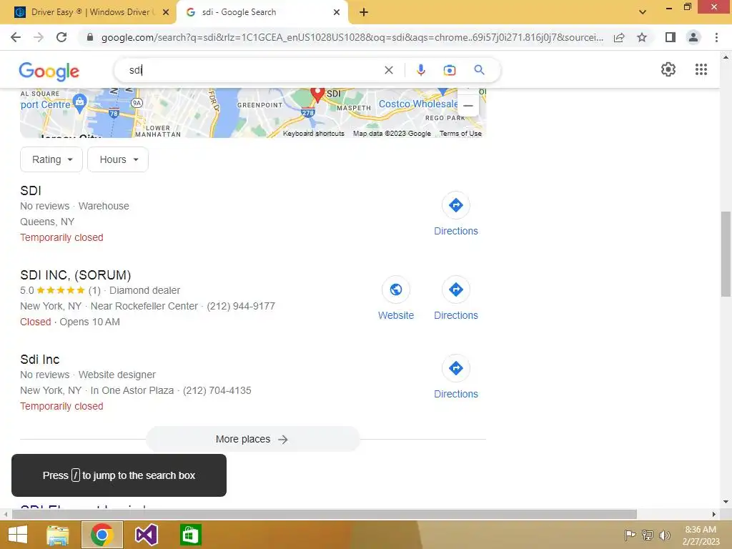Image resolution: width=732 pixels, height=549 pixels.
Task: Open File Explorer from taskbar
Action: coord(58,535)
